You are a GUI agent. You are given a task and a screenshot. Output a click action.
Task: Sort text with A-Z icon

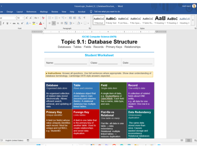click(80, 18)
